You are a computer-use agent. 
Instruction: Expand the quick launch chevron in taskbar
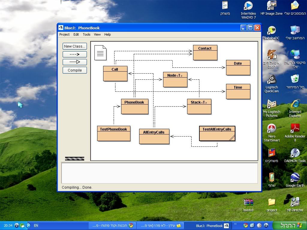235,224
